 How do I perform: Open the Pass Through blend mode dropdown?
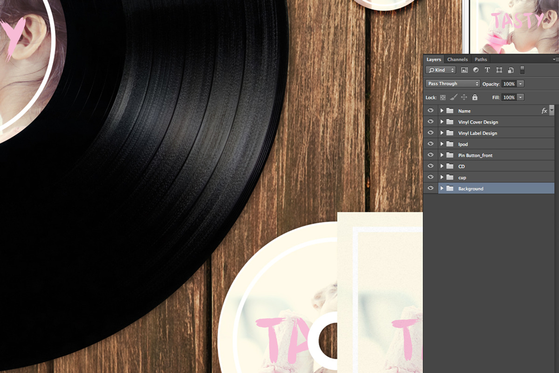pyautogui.click(x=453, y=83)
